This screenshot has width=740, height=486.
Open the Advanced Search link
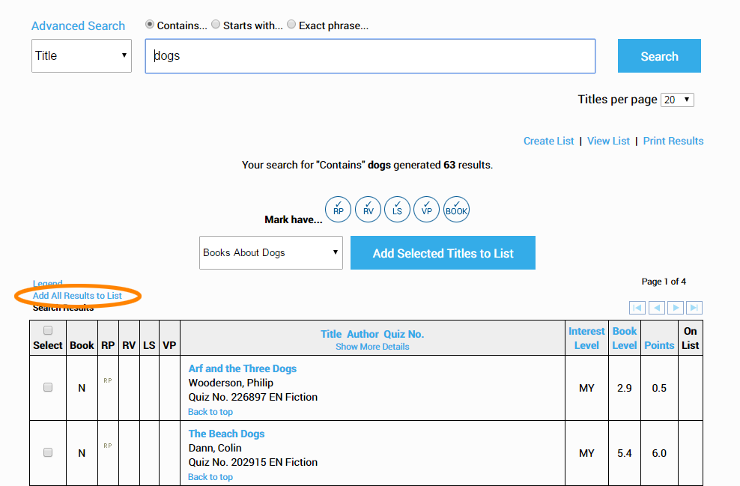point(79,26)
